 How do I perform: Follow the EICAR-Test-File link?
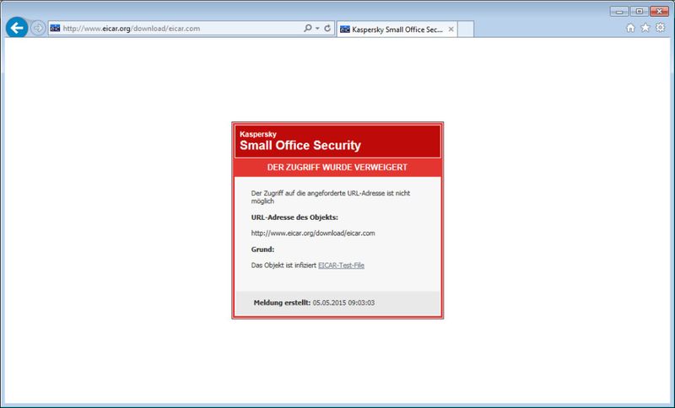[x=341, y=266]
